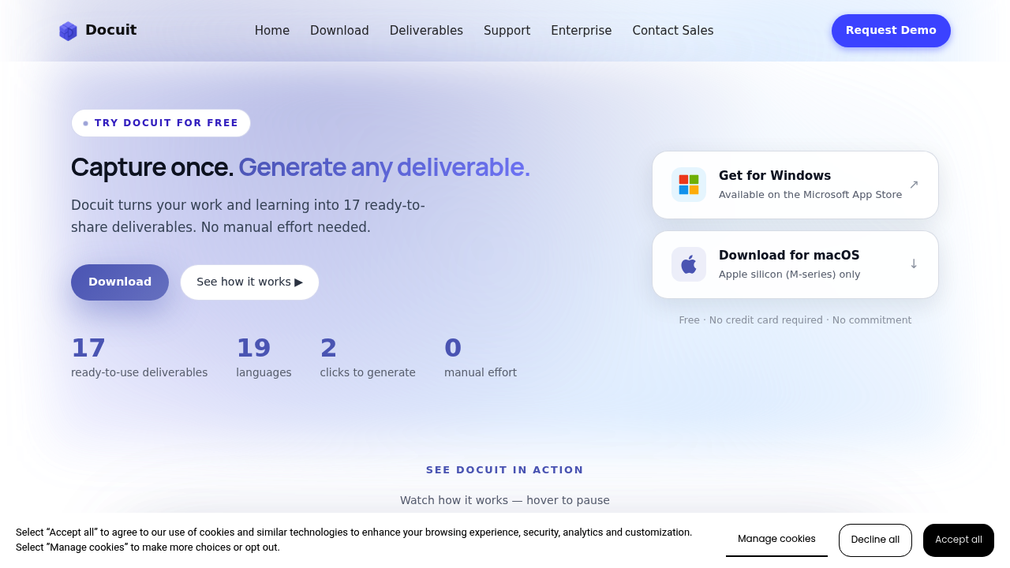Click the download arrow on macOS card
Image resolution: width=1010 pixels, height=568 pixels.
point(914,264)
